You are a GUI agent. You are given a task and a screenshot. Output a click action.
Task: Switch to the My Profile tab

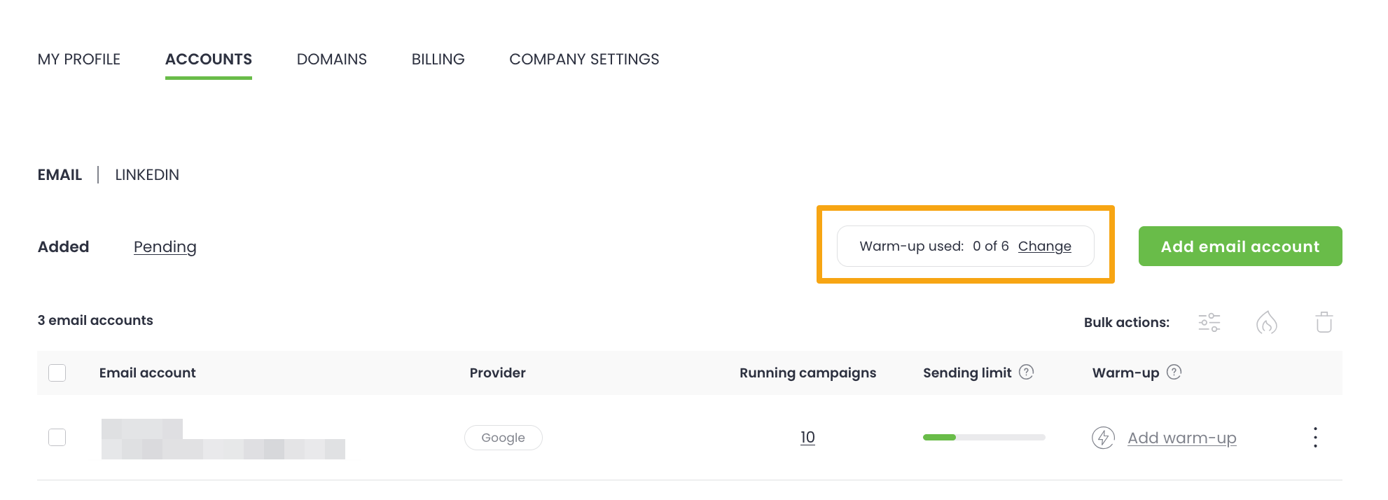point(79,60)
